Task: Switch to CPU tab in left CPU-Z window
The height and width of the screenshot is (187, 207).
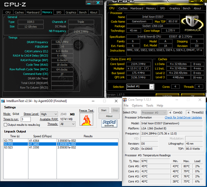Action: pos(8,12)
